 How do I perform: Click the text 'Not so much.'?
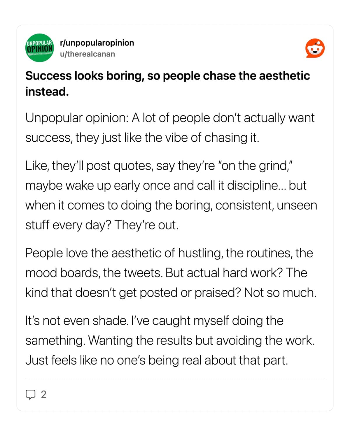(280, 293)
